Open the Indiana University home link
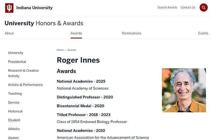 tap(34, 8)
